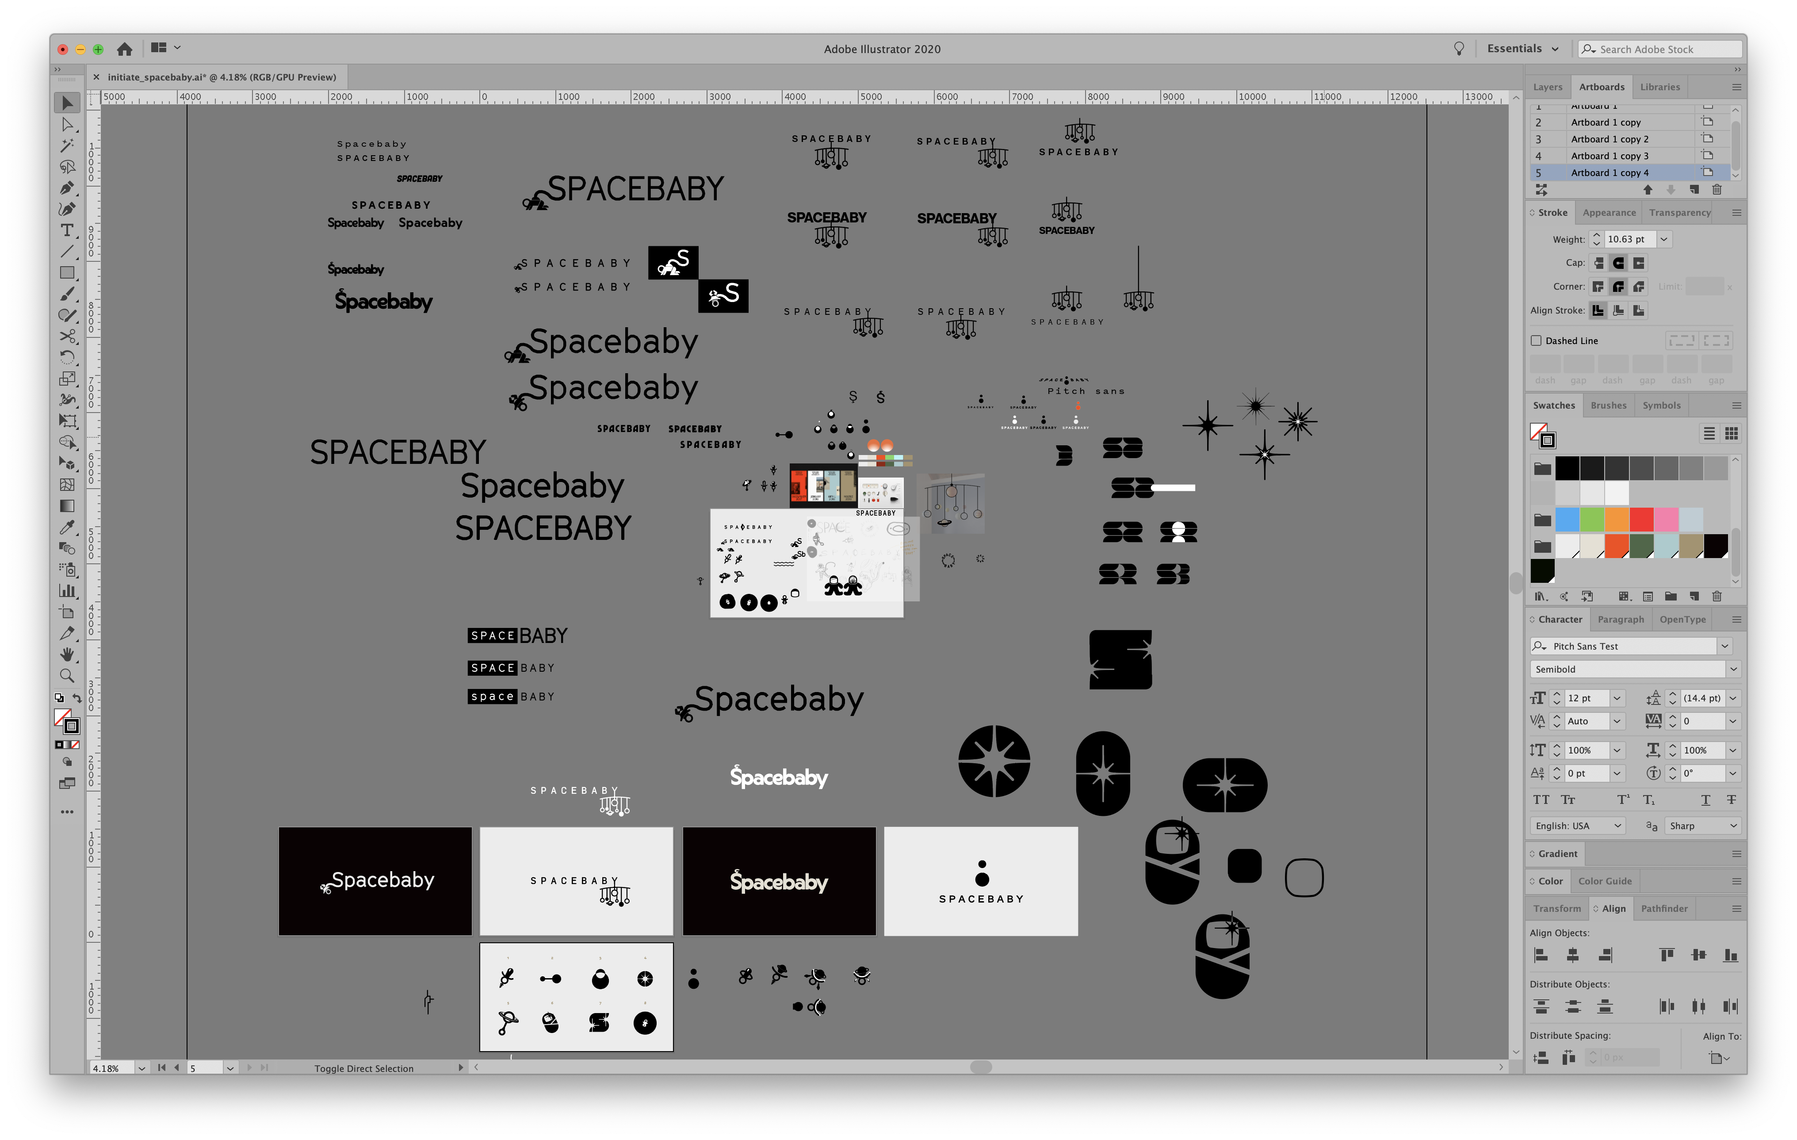1797x1140 pixels.
Task: Align stroke to outside
Action: 1638,310
